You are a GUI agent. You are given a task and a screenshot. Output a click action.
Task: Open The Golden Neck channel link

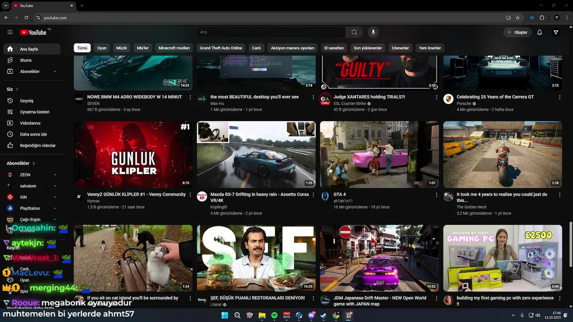pyautogui.click(x=471, y=207)
